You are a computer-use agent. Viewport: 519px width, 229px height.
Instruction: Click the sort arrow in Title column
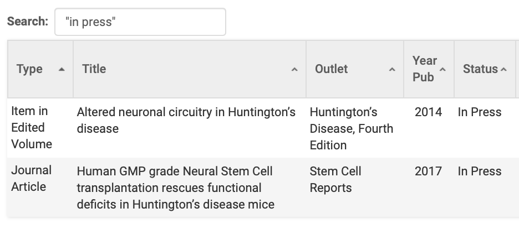coord(294,70)
